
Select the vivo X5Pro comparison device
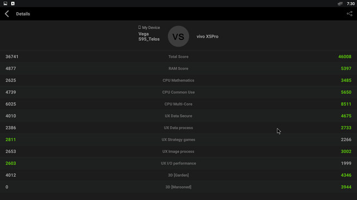click(208, 37)
